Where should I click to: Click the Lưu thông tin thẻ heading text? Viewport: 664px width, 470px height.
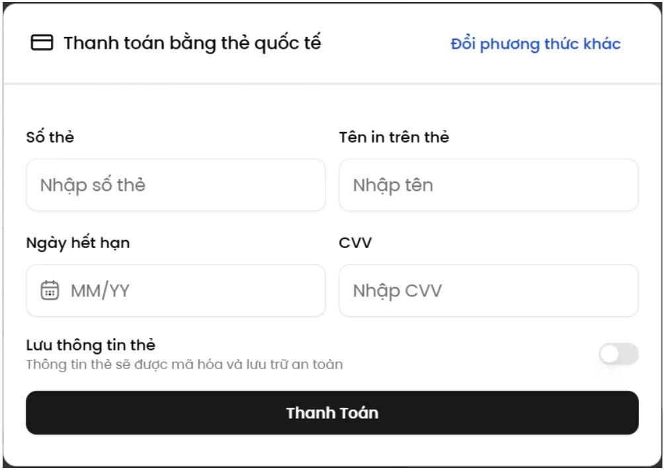point(91,345)
